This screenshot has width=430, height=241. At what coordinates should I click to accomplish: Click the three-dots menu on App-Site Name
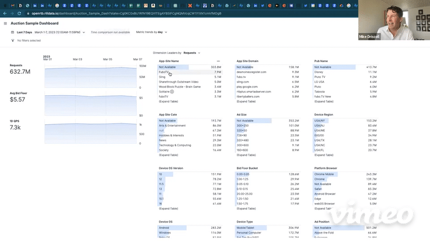tap(218, 61)
